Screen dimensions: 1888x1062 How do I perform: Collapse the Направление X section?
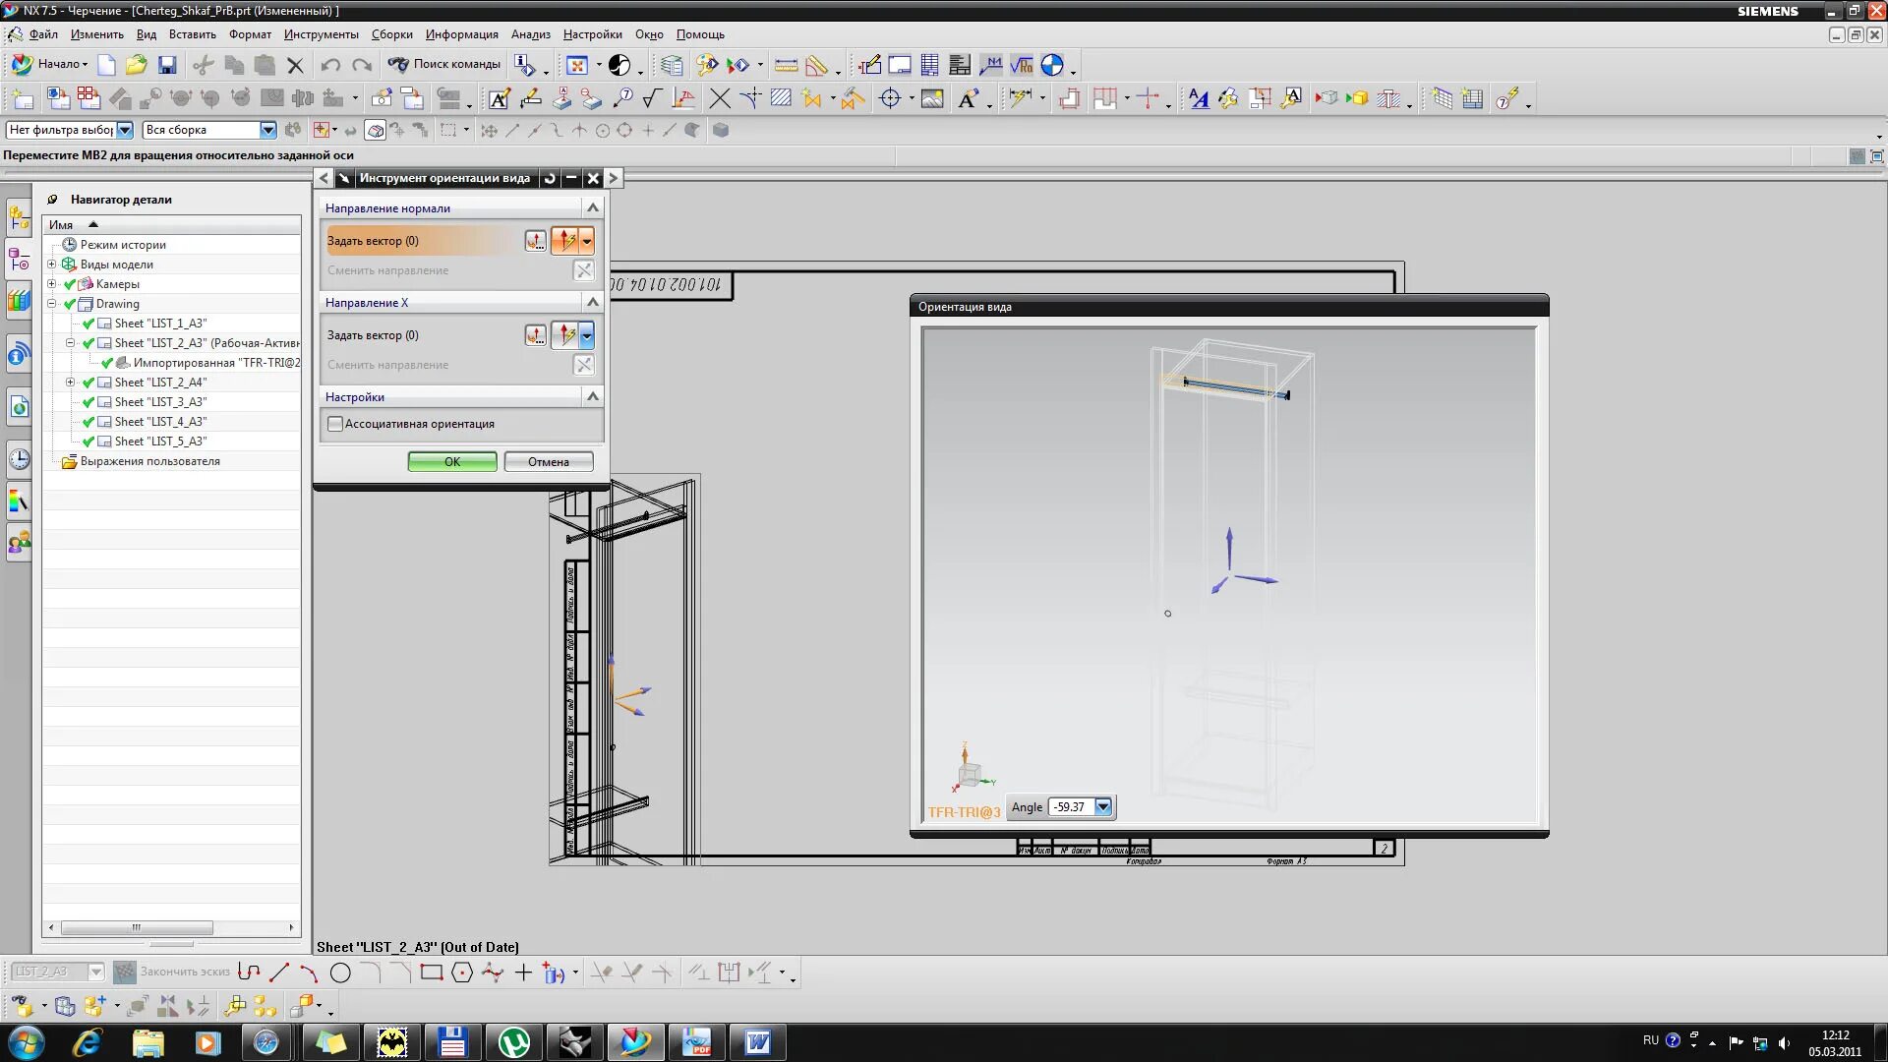click(592, 302)
